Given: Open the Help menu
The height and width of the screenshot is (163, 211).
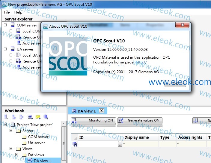Looking at the screenshot, I should (18, 12).
